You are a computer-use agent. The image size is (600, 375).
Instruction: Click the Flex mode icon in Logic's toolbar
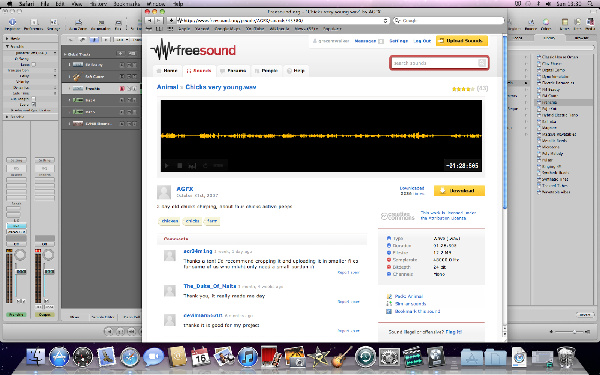pyautogui.click(x=118, y=23)
